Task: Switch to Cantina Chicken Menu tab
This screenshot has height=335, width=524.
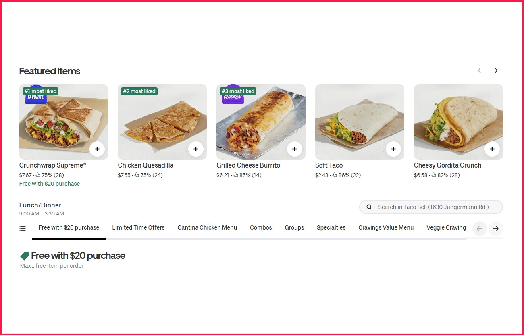Action: pyautogui.click(x=207, y=227)
